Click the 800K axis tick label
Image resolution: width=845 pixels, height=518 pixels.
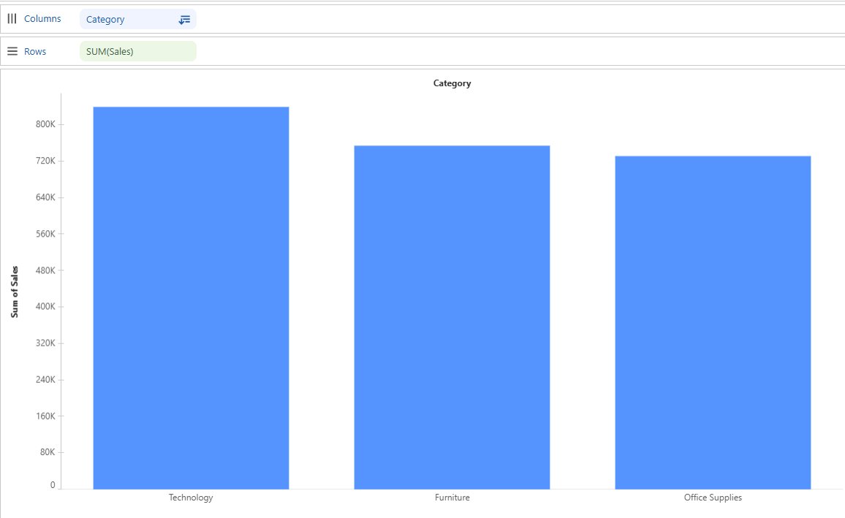click(46, 124)
